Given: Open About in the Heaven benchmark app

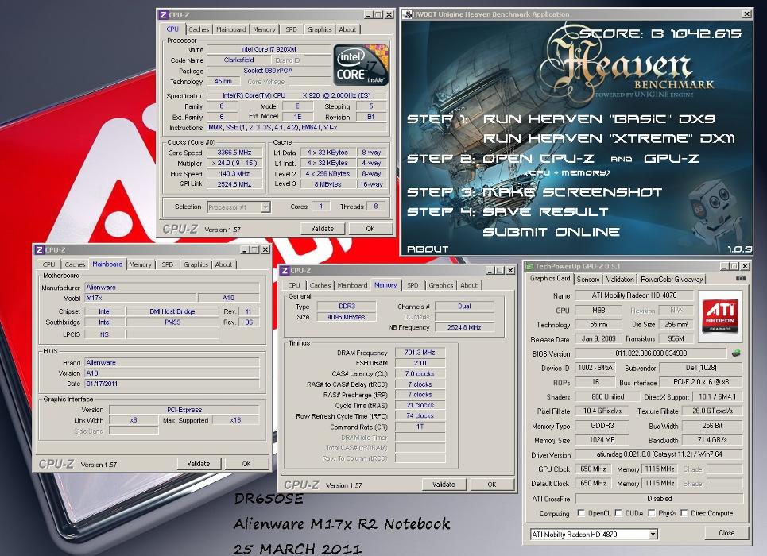Looking at the screenshot, I should point(428,249).
